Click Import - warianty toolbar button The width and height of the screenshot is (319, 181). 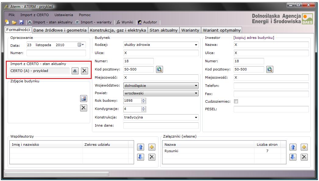(93, 22)
